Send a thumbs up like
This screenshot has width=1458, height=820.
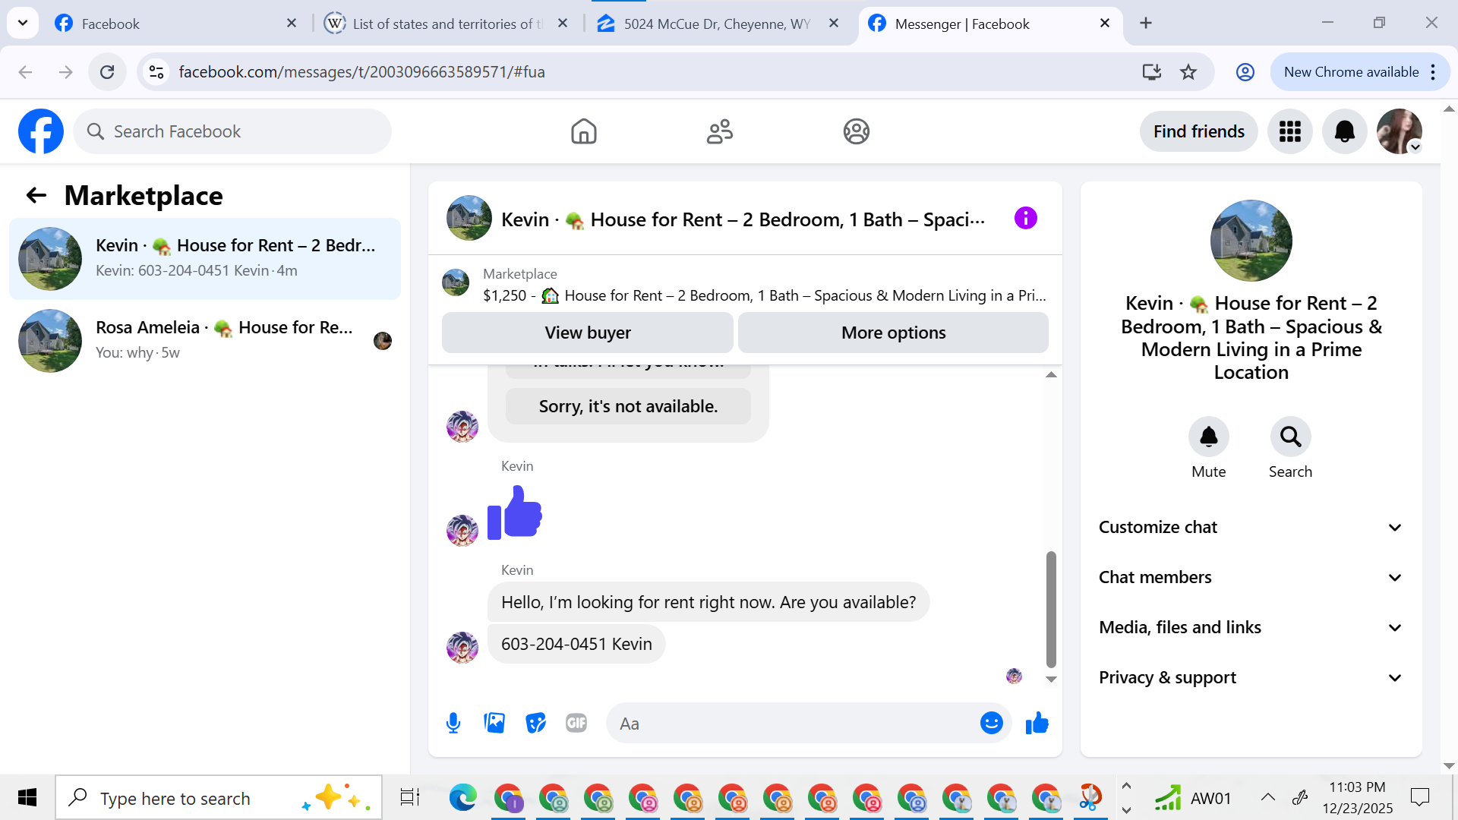[x=1037, y=723]
